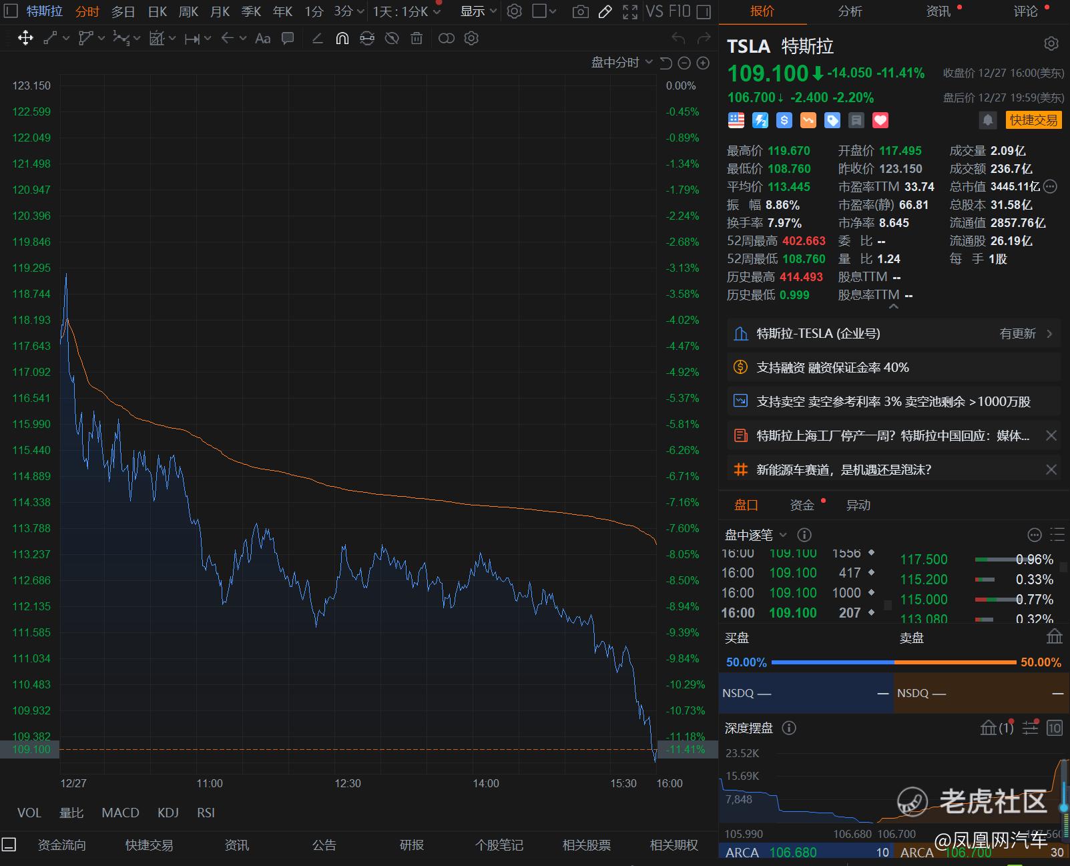Image resolution: width=1070 pixels, height=866 pixels.
Task: Adjust the depth chart vertical slider
Action: click(x=1064, y=807)
